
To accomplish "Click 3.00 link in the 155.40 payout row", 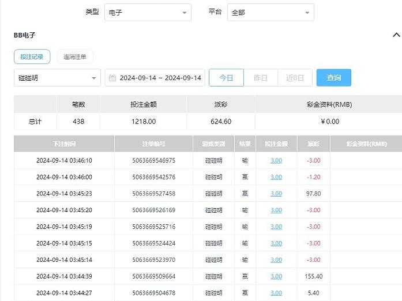I will click(x=276, y=276).
